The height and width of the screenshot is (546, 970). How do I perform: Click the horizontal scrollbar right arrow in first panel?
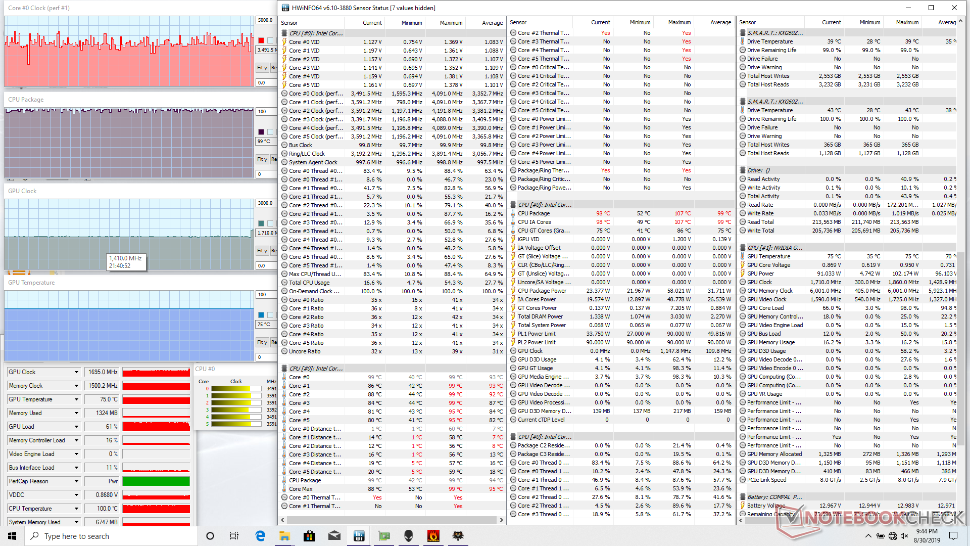pos(501,520)
